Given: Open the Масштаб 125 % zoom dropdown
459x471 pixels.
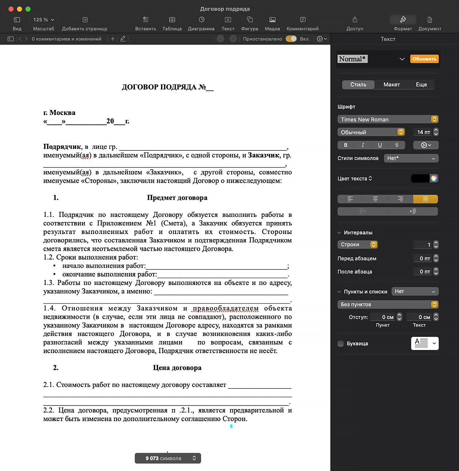Looking at the screenshot, I should [44, 20].
